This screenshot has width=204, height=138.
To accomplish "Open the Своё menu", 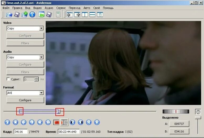I will (97, 8).
